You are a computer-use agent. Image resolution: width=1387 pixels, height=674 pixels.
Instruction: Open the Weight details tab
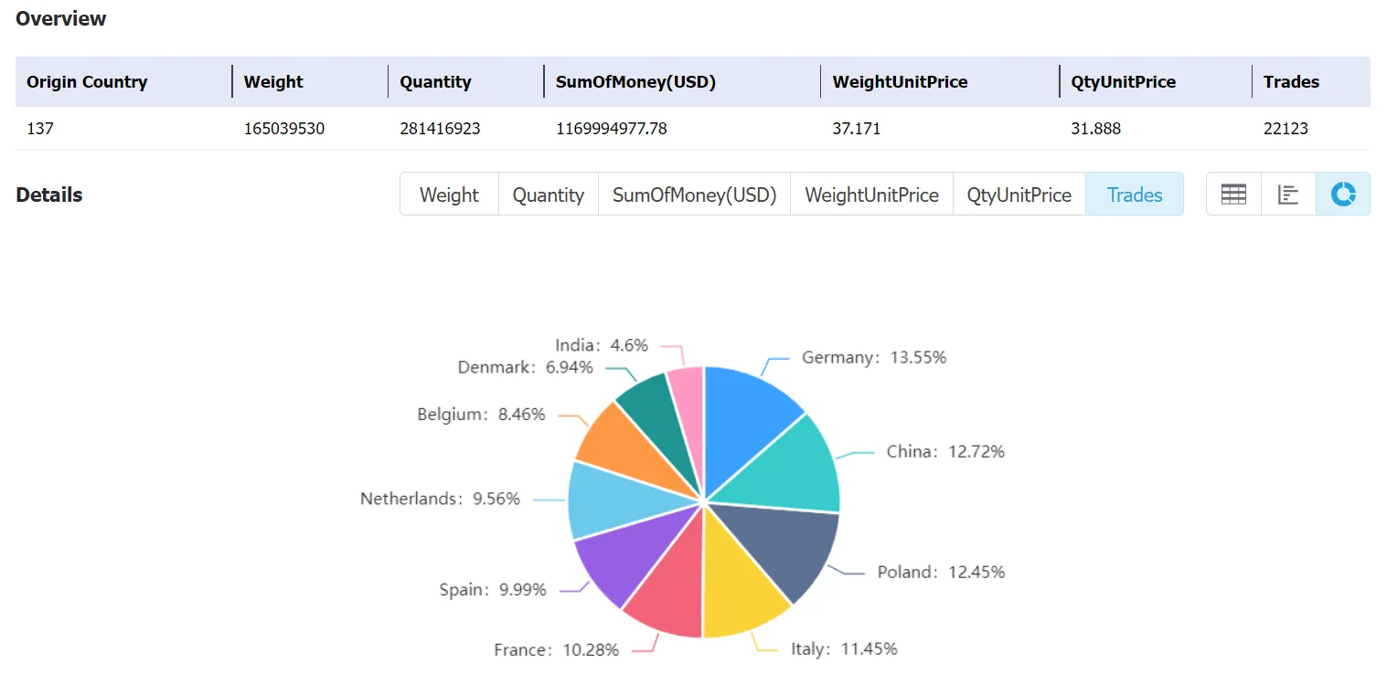pos(449,195)
